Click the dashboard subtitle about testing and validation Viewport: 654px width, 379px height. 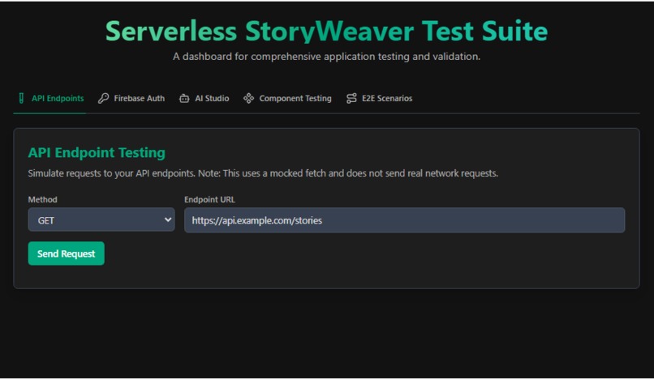tap(326, 56)
